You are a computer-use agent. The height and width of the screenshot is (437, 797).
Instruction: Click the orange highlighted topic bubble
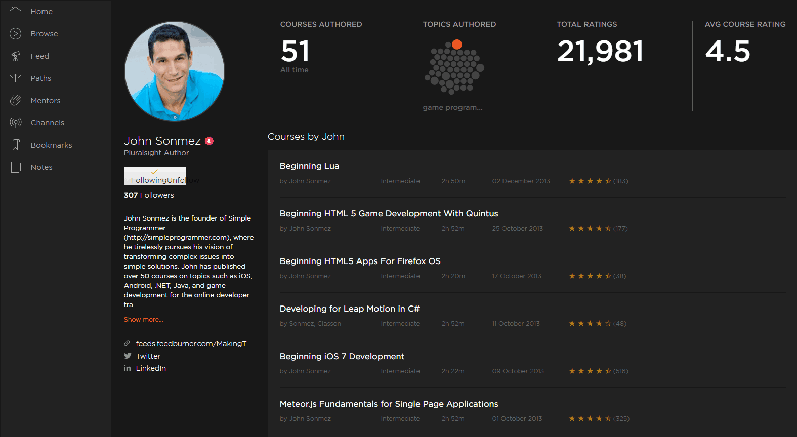pyautogui.click(x=457, y=45)
